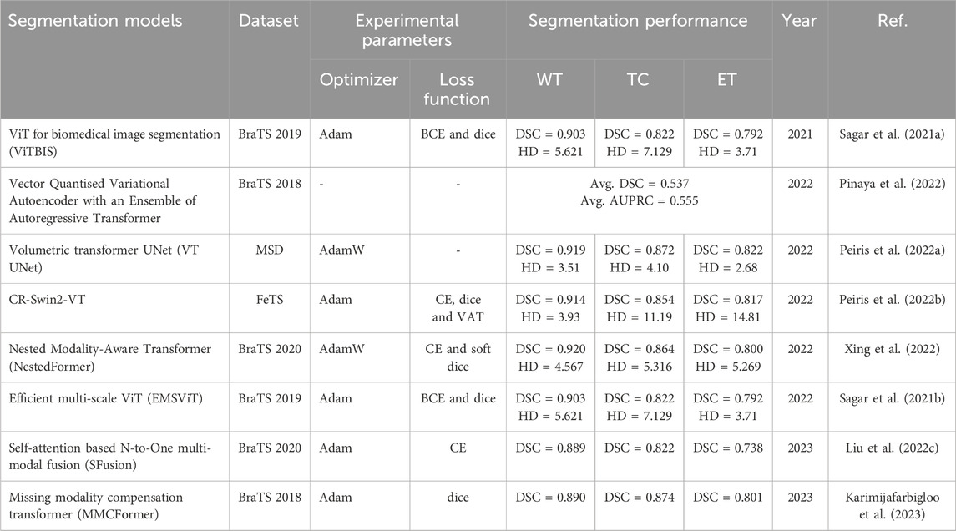
Task: Select the Year column header
Action: pos(799,21)
